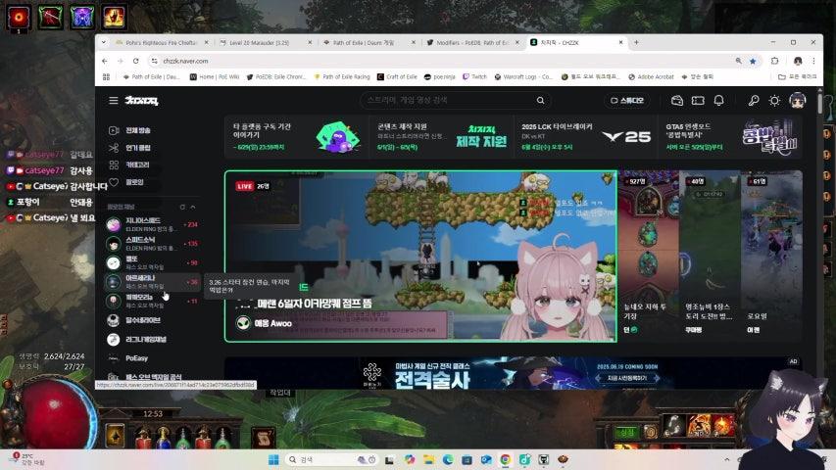
Task: Collapse the followed channels section
Action: (x=193, y=207)
